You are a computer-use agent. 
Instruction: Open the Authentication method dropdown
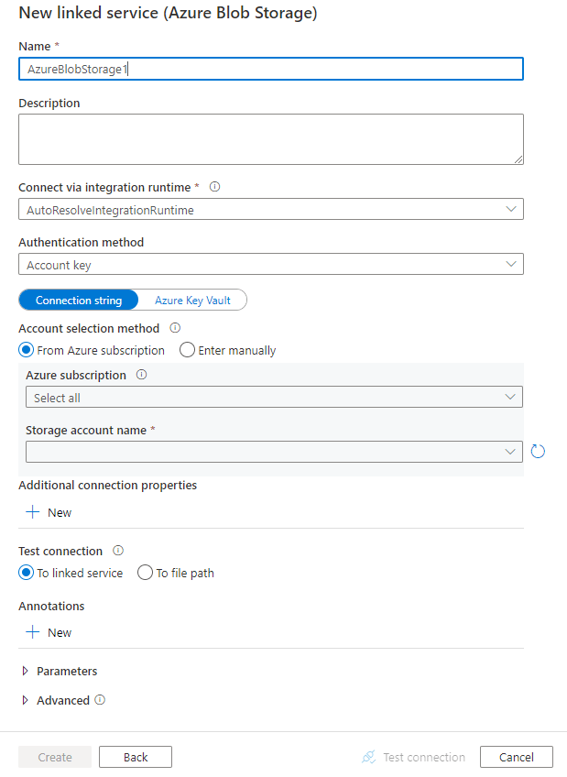pos(271,264)
